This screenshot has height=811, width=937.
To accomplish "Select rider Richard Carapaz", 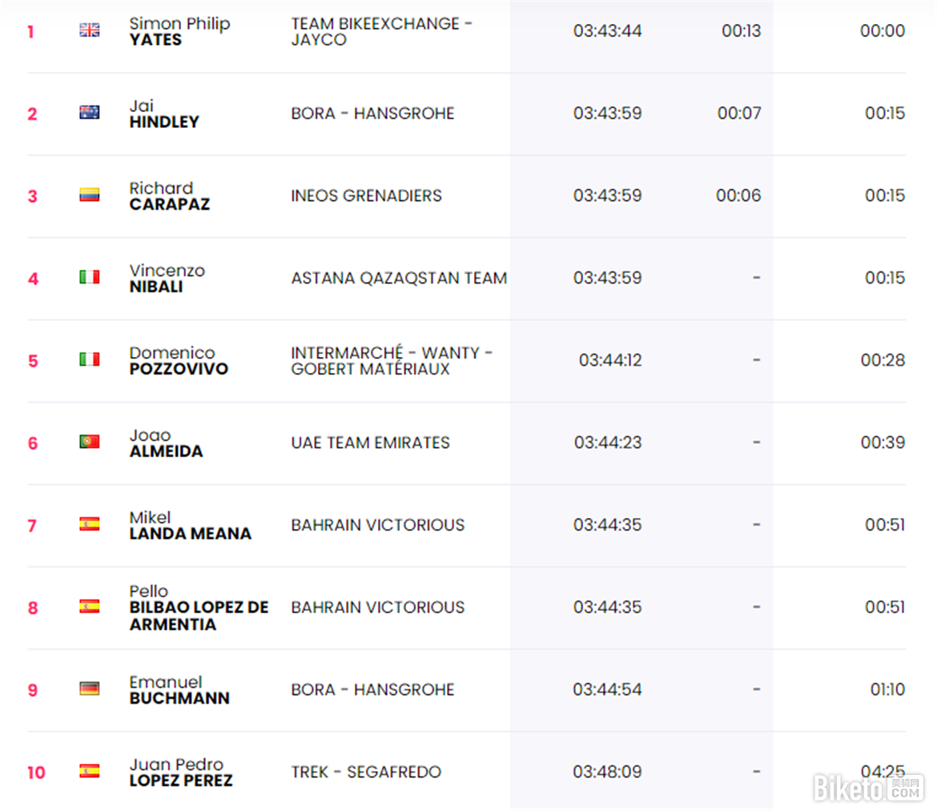I will pos(170,196).
